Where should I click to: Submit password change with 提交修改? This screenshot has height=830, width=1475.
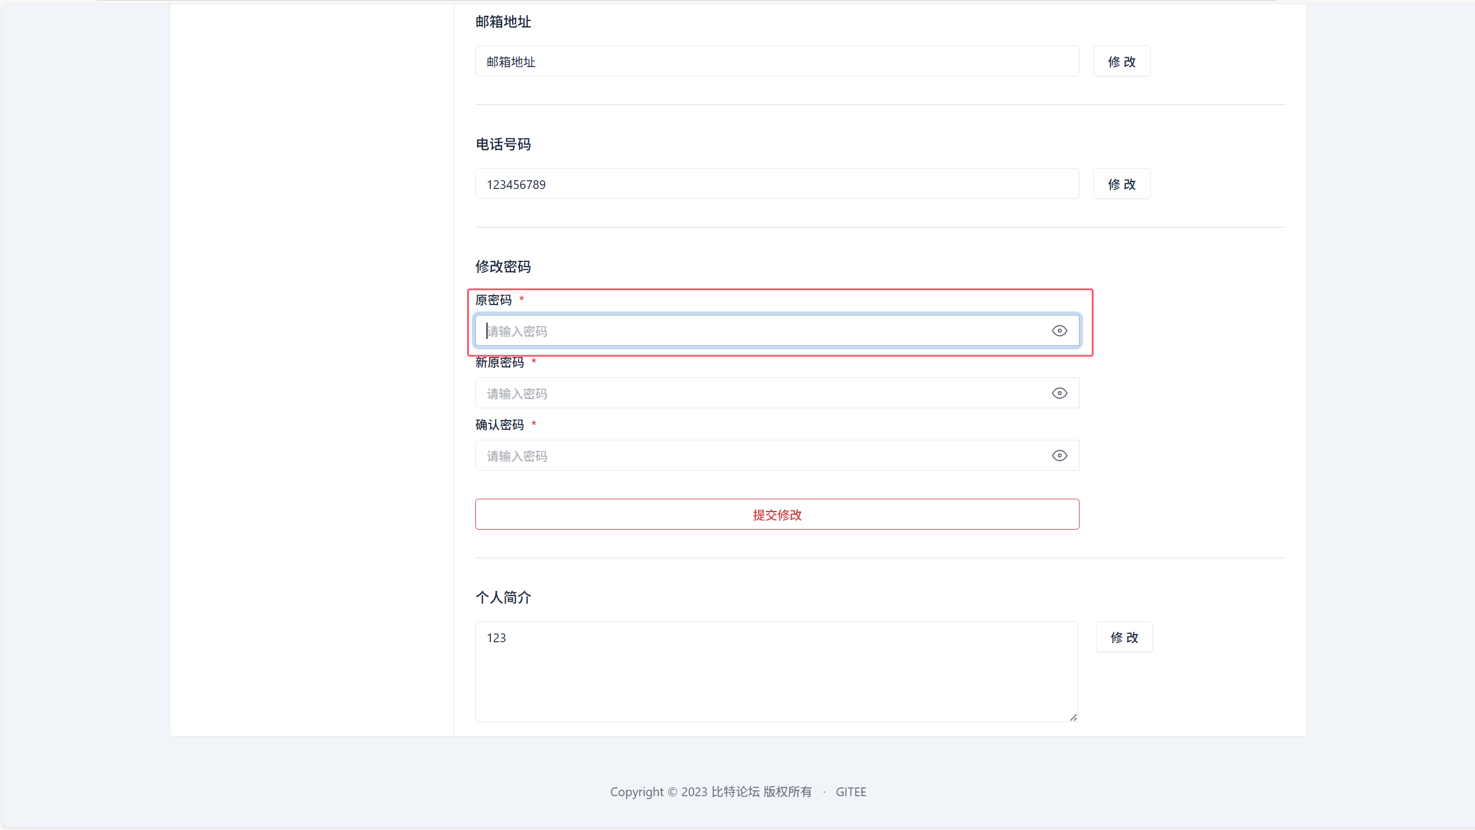(x=776, y=514)
